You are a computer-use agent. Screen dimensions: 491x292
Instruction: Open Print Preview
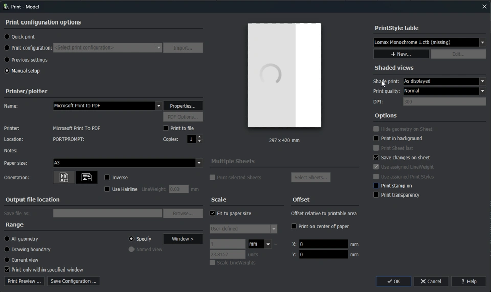click(24, 281)
